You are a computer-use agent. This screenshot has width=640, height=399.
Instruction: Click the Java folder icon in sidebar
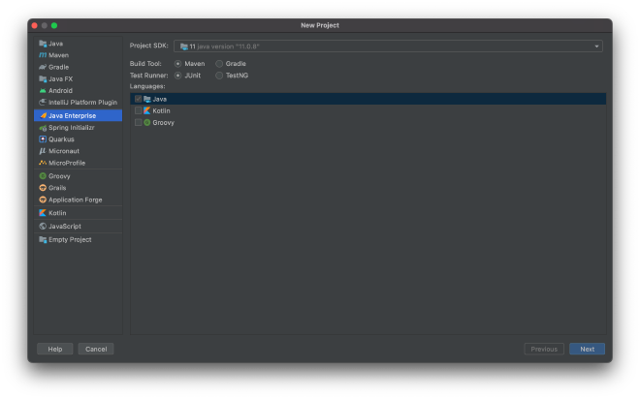(x=43, y=44)
